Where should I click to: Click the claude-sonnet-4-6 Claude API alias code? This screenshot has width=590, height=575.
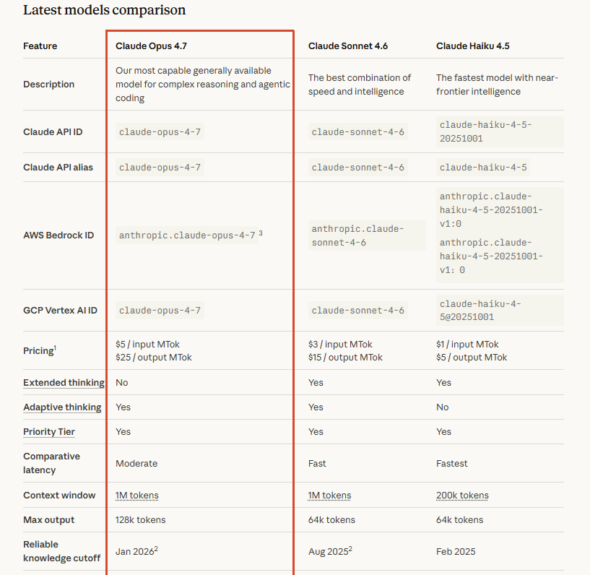point(358,168)
